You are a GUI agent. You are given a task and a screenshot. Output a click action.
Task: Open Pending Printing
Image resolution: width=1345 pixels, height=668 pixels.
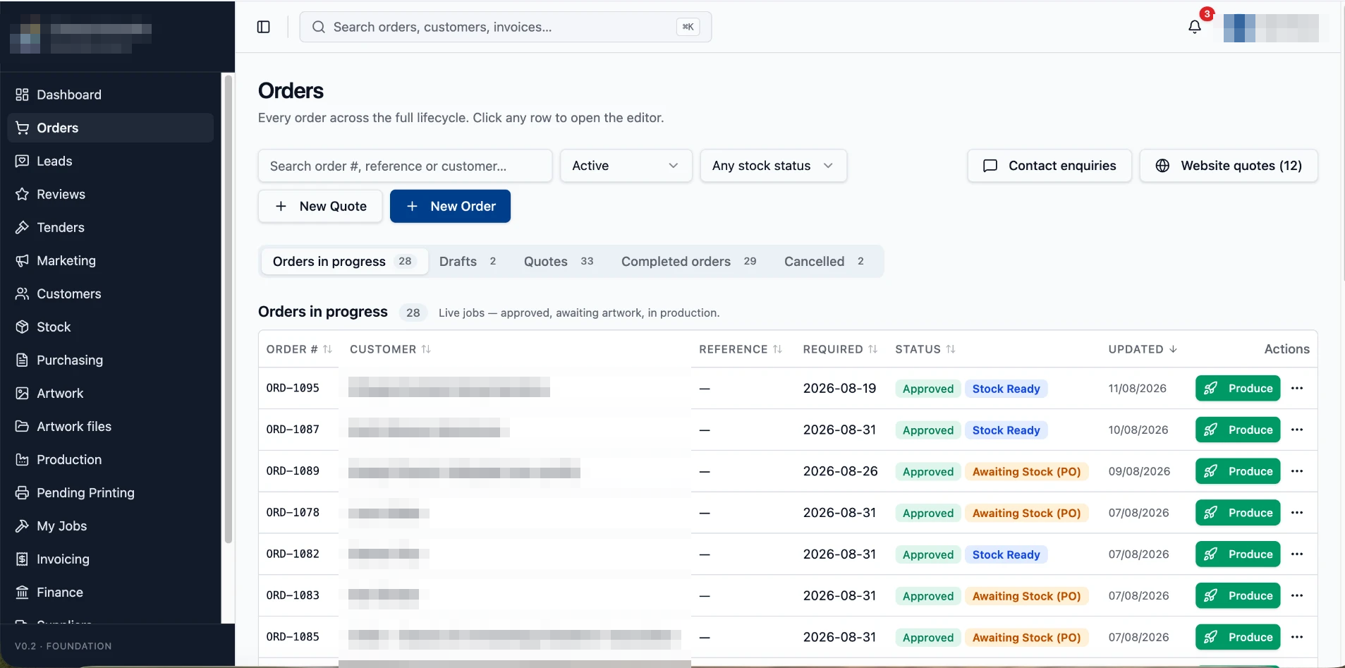(110, 492)
